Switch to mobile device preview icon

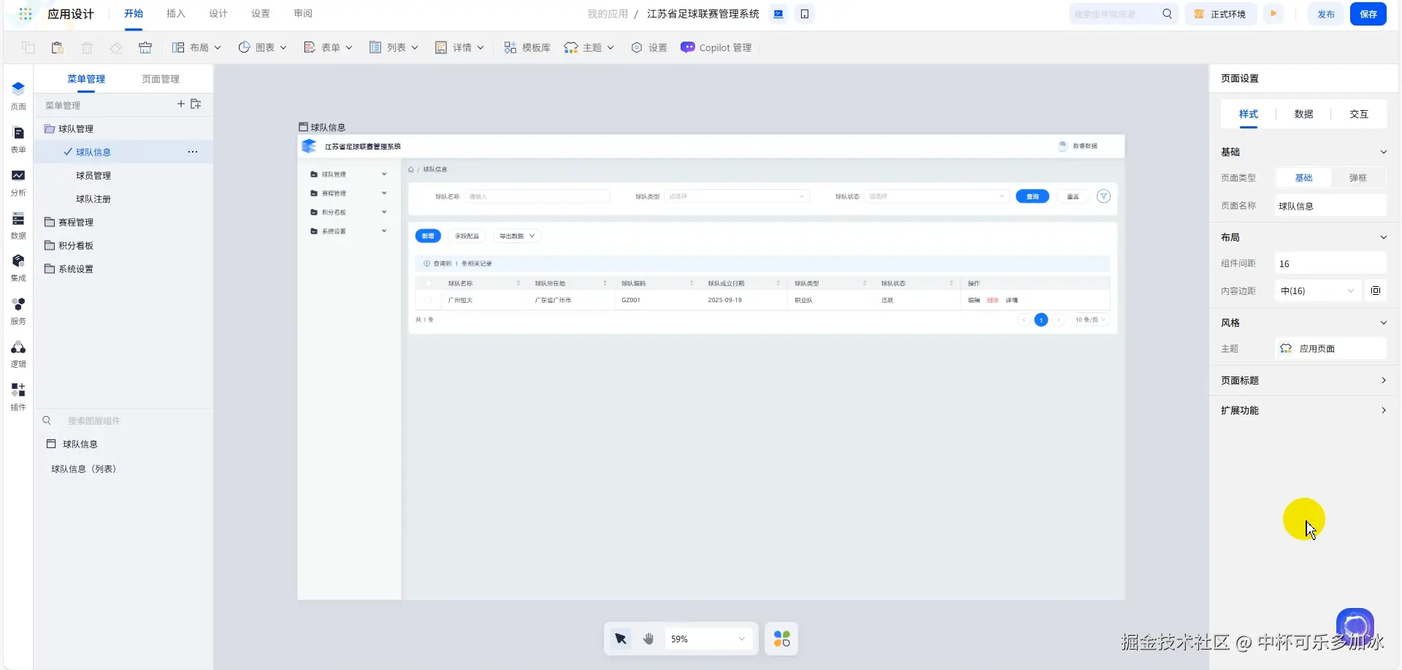pyautogui.click(x=804, y=14)
